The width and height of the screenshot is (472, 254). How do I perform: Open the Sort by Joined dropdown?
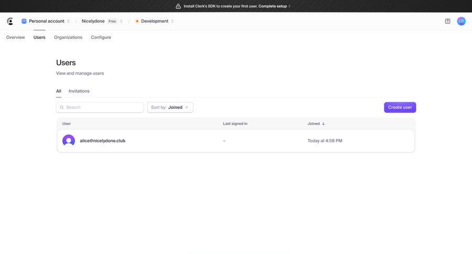[170, 108]
